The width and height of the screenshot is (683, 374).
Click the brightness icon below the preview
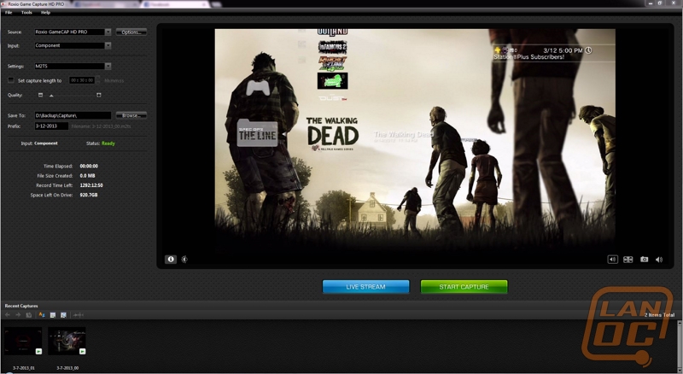184,259
